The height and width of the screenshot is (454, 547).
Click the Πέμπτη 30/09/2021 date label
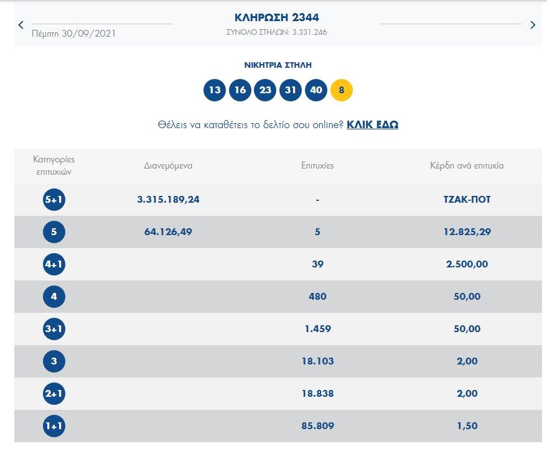coord(73,33)
